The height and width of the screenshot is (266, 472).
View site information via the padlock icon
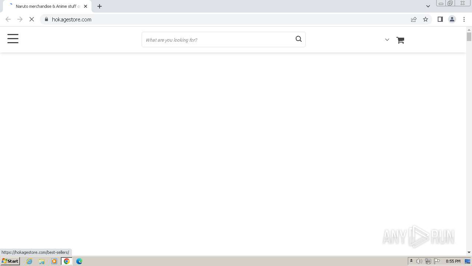coord(46,19)
